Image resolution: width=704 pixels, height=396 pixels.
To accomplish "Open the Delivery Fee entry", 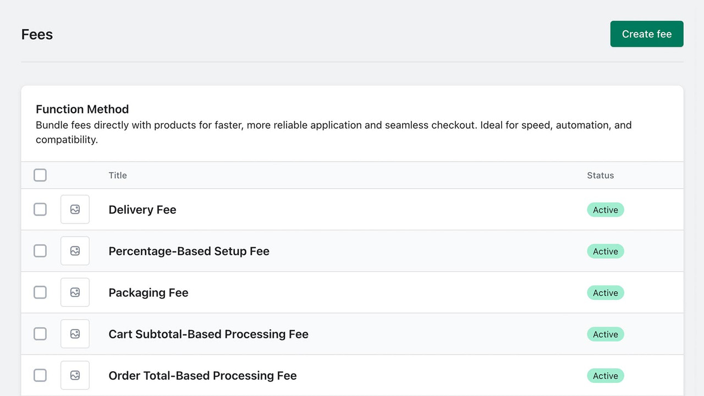I will [x=142, y=210].
